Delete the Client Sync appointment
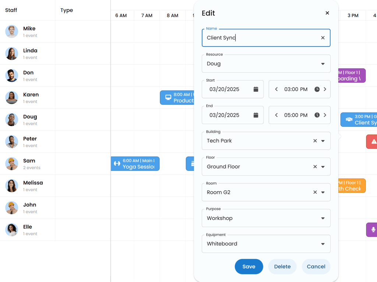The width and height of the screenshot is (377, 282). tap(282, 267)
